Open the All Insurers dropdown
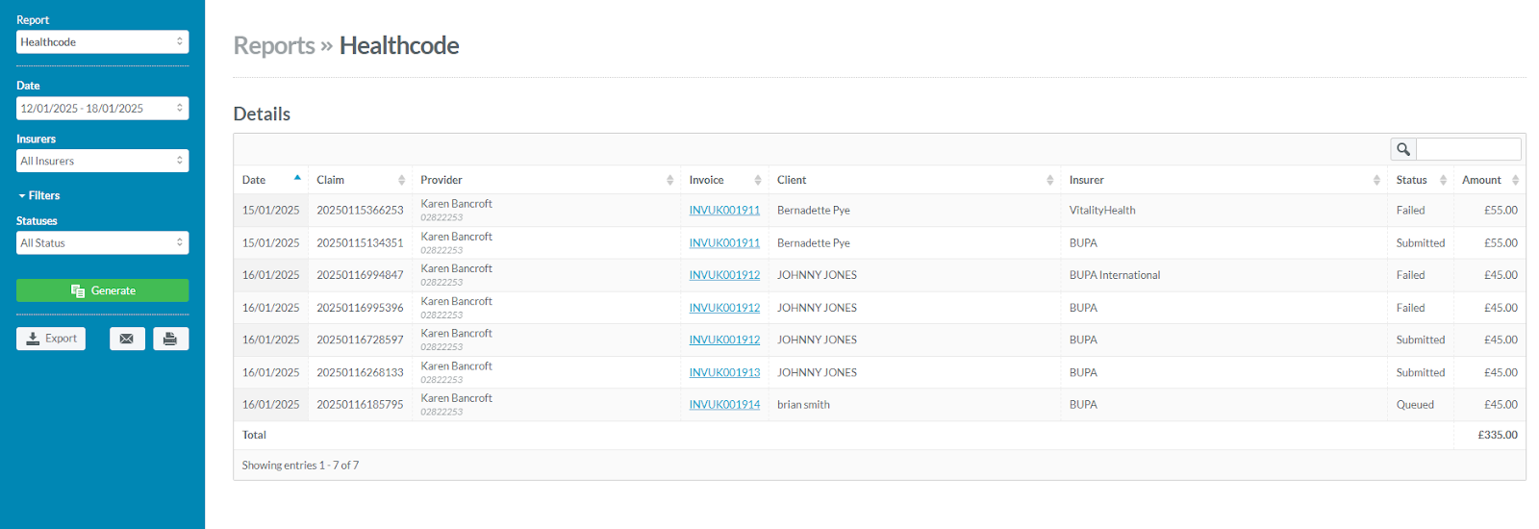Image resolution: width=1539 pixels, height=529 pixels. click(x=102, y=162)
